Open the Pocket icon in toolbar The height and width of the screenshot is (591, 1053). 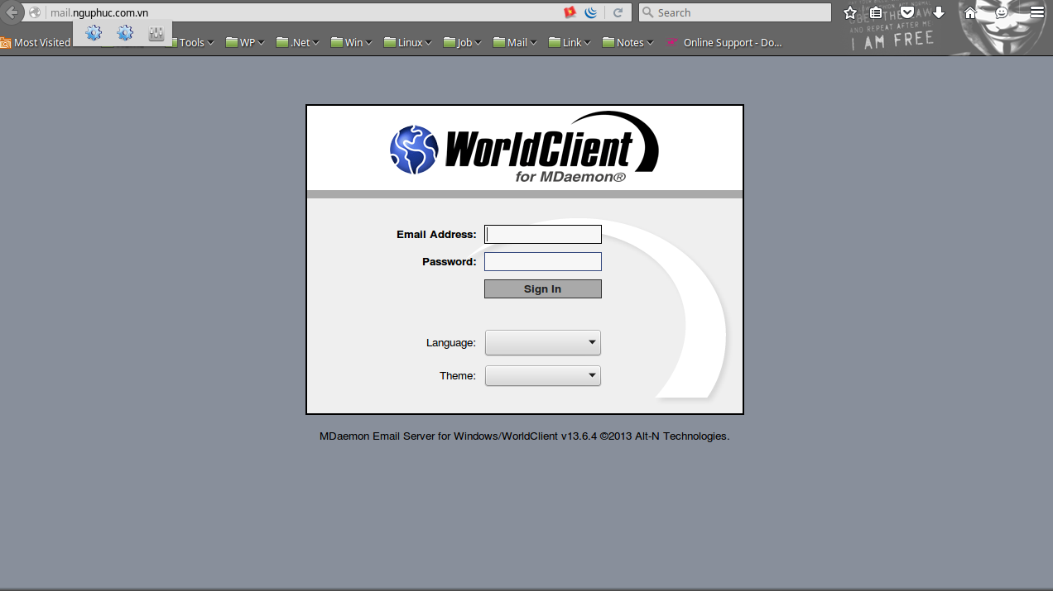(907, 12)
